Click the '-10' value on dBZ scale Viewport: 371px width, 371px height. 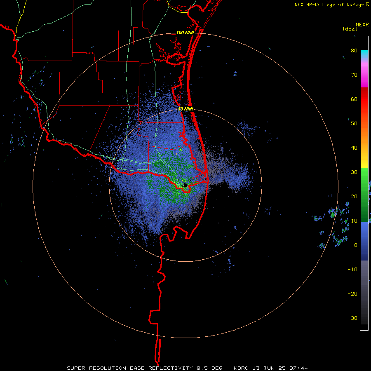[352, 270]
